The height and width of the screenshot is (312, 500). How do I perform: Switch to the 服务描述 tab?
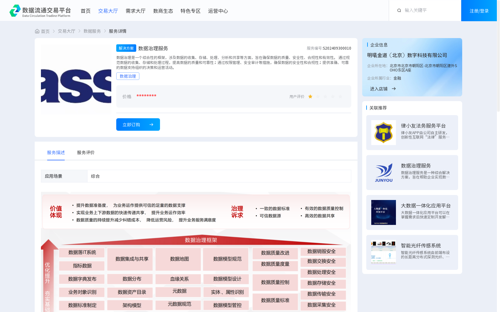(56, 153)
